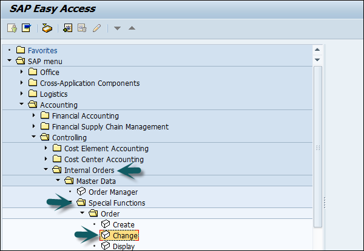The image size is (364, 251).
Task: Click the Move Favorites Up arrow
Action: click(x=132, y=28)
